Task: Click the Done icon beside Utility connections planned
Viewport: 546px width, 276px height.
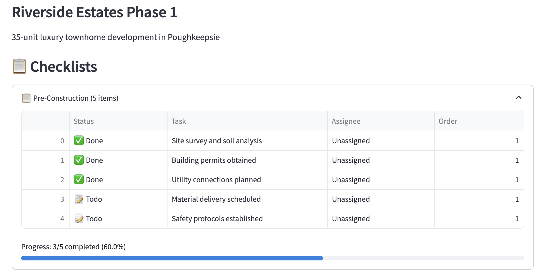Action: tap(79, 179)
